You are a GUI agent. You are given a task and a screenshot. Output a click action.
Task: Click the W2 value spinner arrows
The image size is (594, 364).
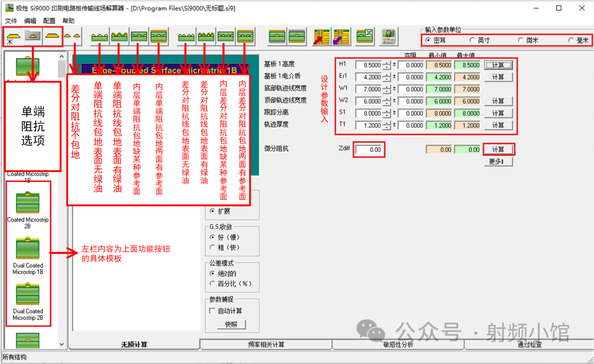(387, 101)
